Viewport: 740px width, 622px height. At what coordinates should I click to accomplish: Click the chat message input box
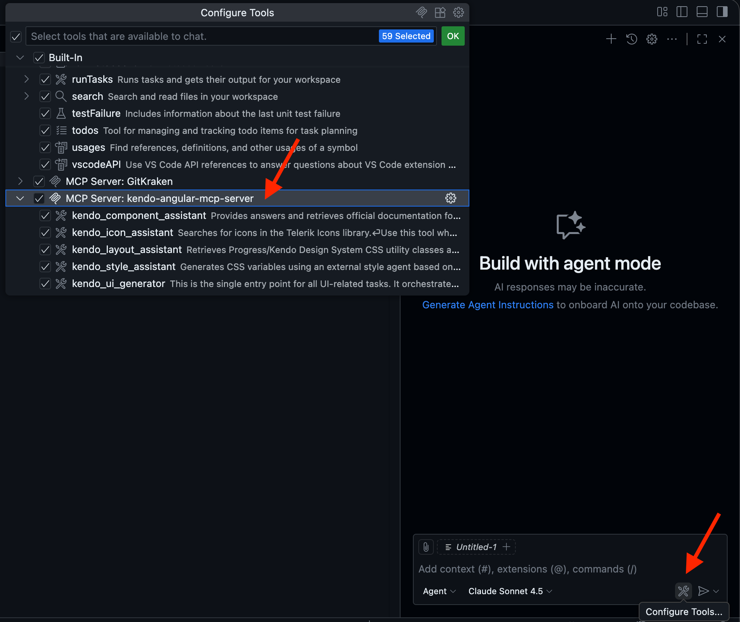coord(570,569)
